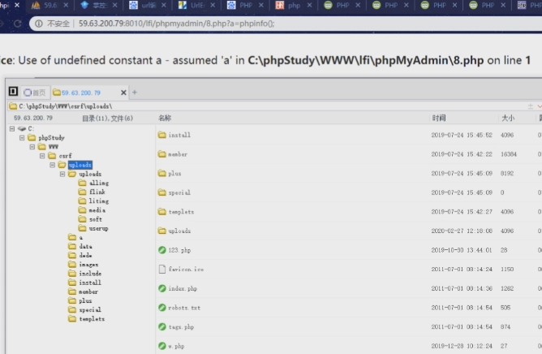Collapse the nested uploads tree node

[x=62, y=174]
